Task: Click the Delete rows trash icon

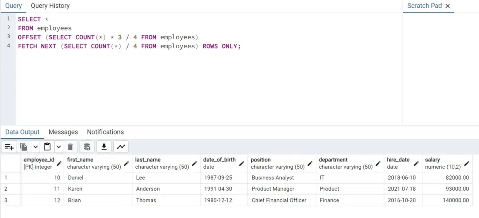Action: pos(70,147)
